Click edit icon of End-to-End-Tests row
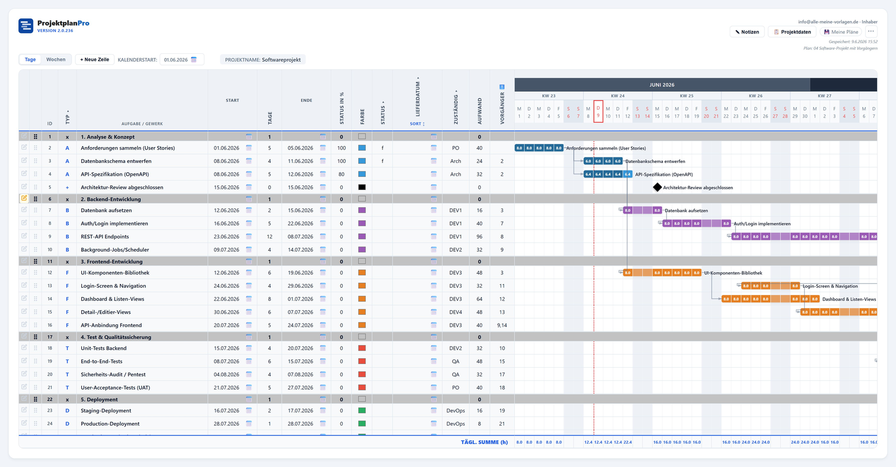 point(24,361)
